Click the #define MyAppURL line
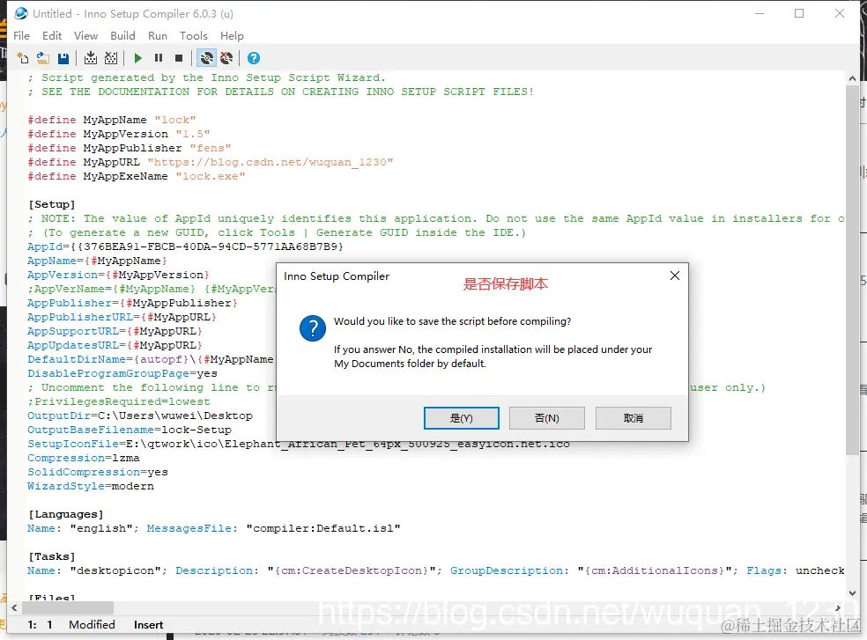The height and width of the screenshot is (640, 867). click(x=211, y=163)
